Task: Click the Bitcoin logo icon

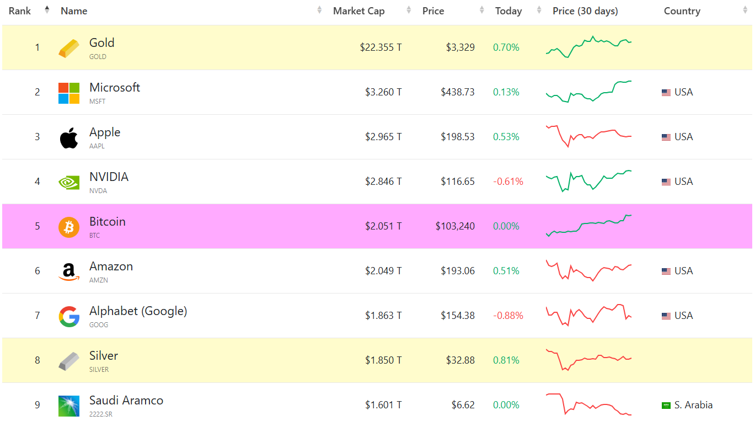Action: tap(69, 227)
